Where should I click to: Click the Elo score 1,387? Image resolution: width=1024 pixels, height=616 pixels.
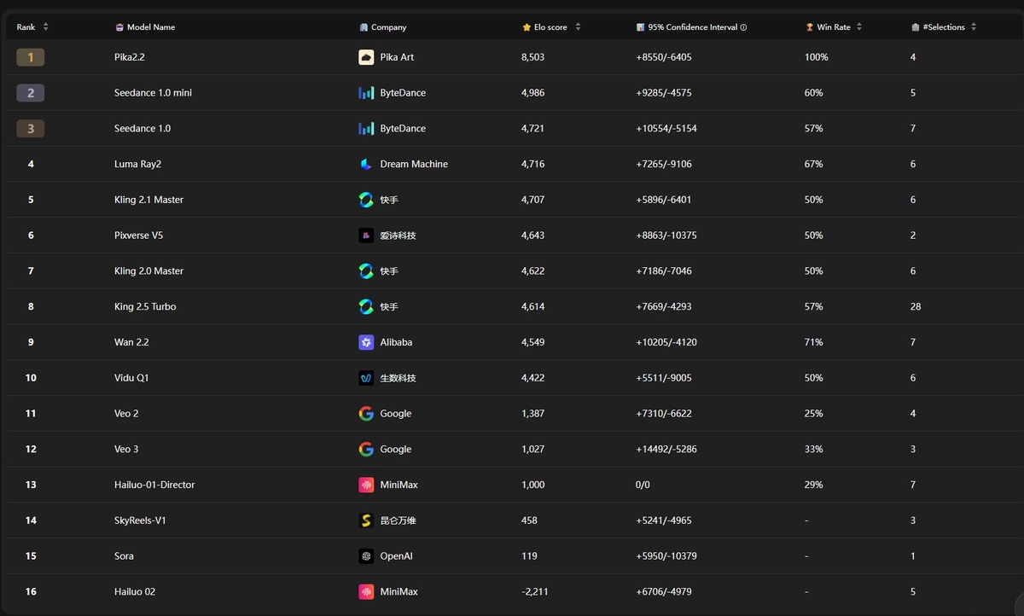click(x=533, y=414)
